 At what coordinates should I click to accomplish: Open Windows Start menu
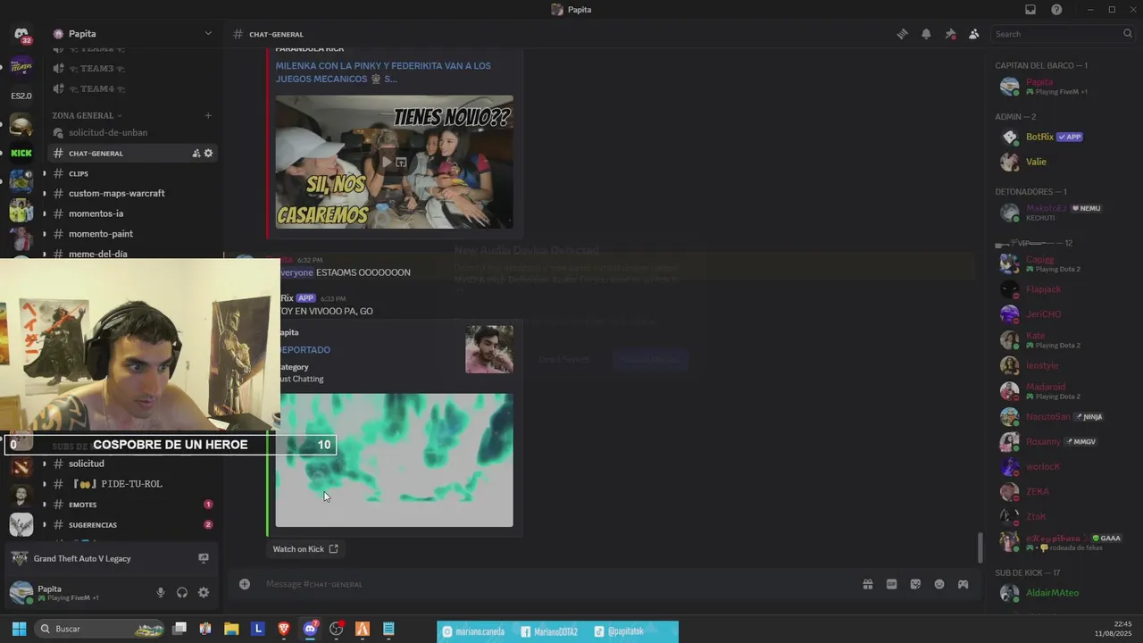click(x=19, y=629)
